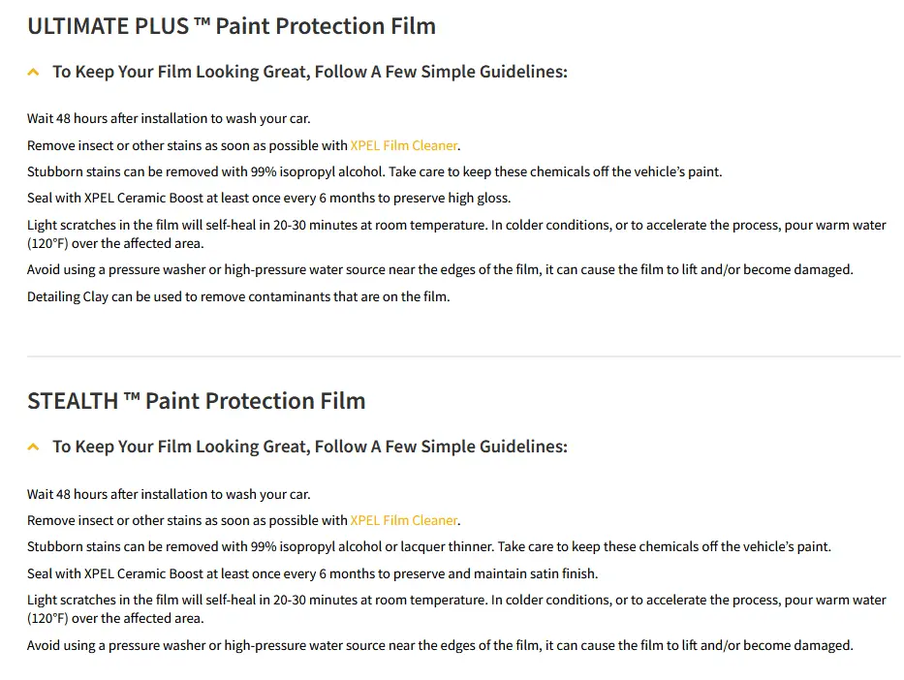Click the trademark symbol after STEALTH

132,399
